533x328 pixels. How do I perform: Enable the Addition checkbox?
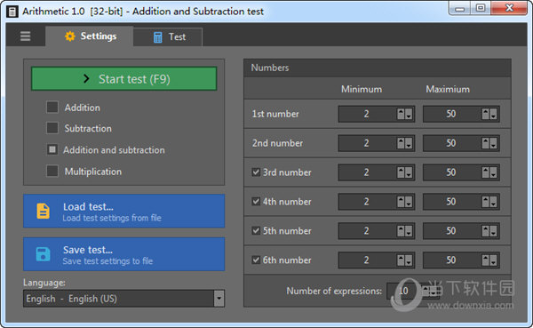[52, 107]
